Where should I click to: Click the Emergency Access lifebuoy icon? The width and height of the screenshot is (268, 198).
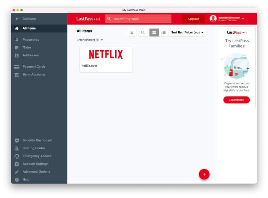[x=17, y=156]
